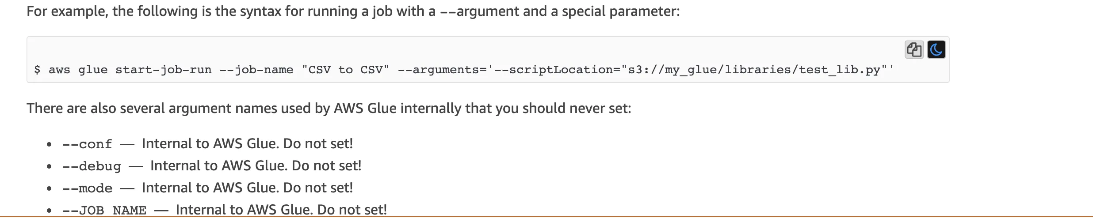Toggle dark mode for the code block
The height and width of the screenshot is (218, 1093).
click(x=936, y=49)
